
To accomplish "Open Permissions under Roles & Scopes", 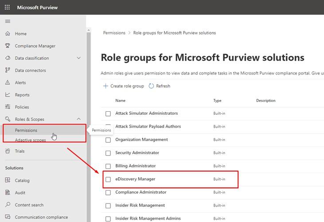I will pyautogui.click(x=26, y=130).
